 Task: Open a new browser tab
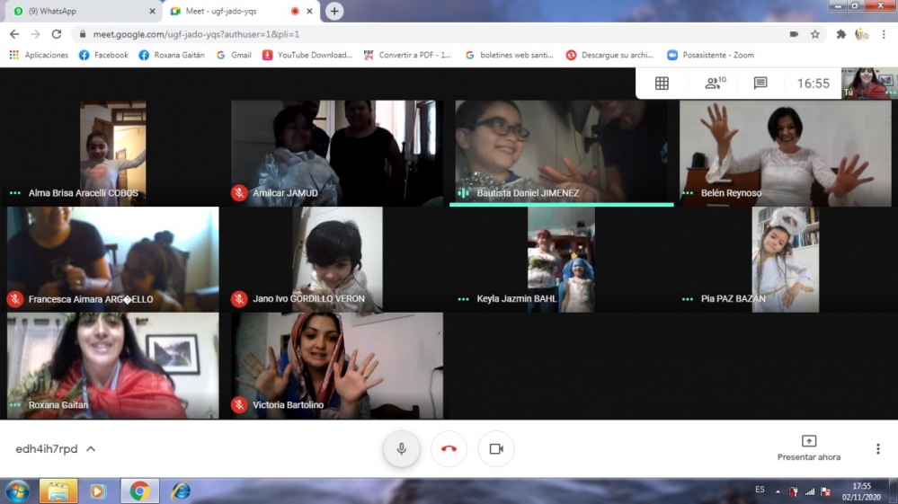tap(334, 11)
